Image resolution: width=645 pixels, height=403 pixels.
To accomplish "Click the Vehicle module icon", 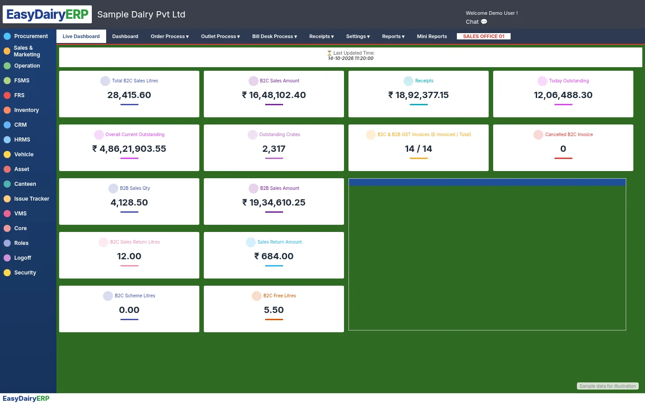I will (7, 154).
